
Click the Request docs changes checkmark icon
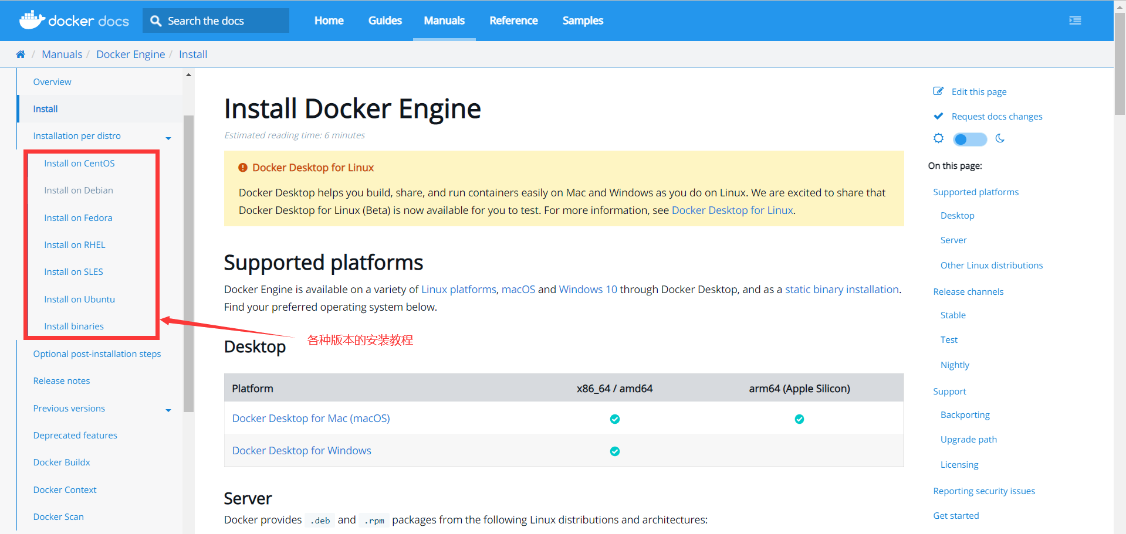938,116
